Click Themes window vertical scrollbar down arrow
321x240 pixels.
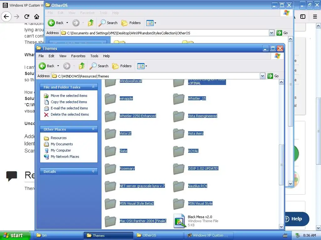[281, 227]
